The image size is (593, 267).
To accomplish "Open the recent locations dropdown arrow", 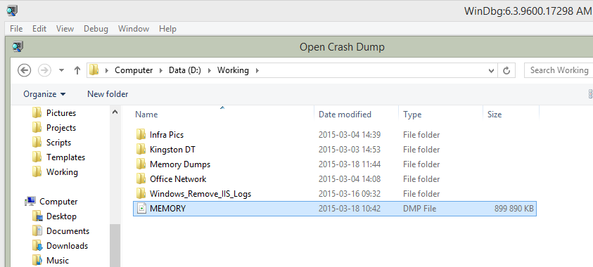I will click(62, 71).
